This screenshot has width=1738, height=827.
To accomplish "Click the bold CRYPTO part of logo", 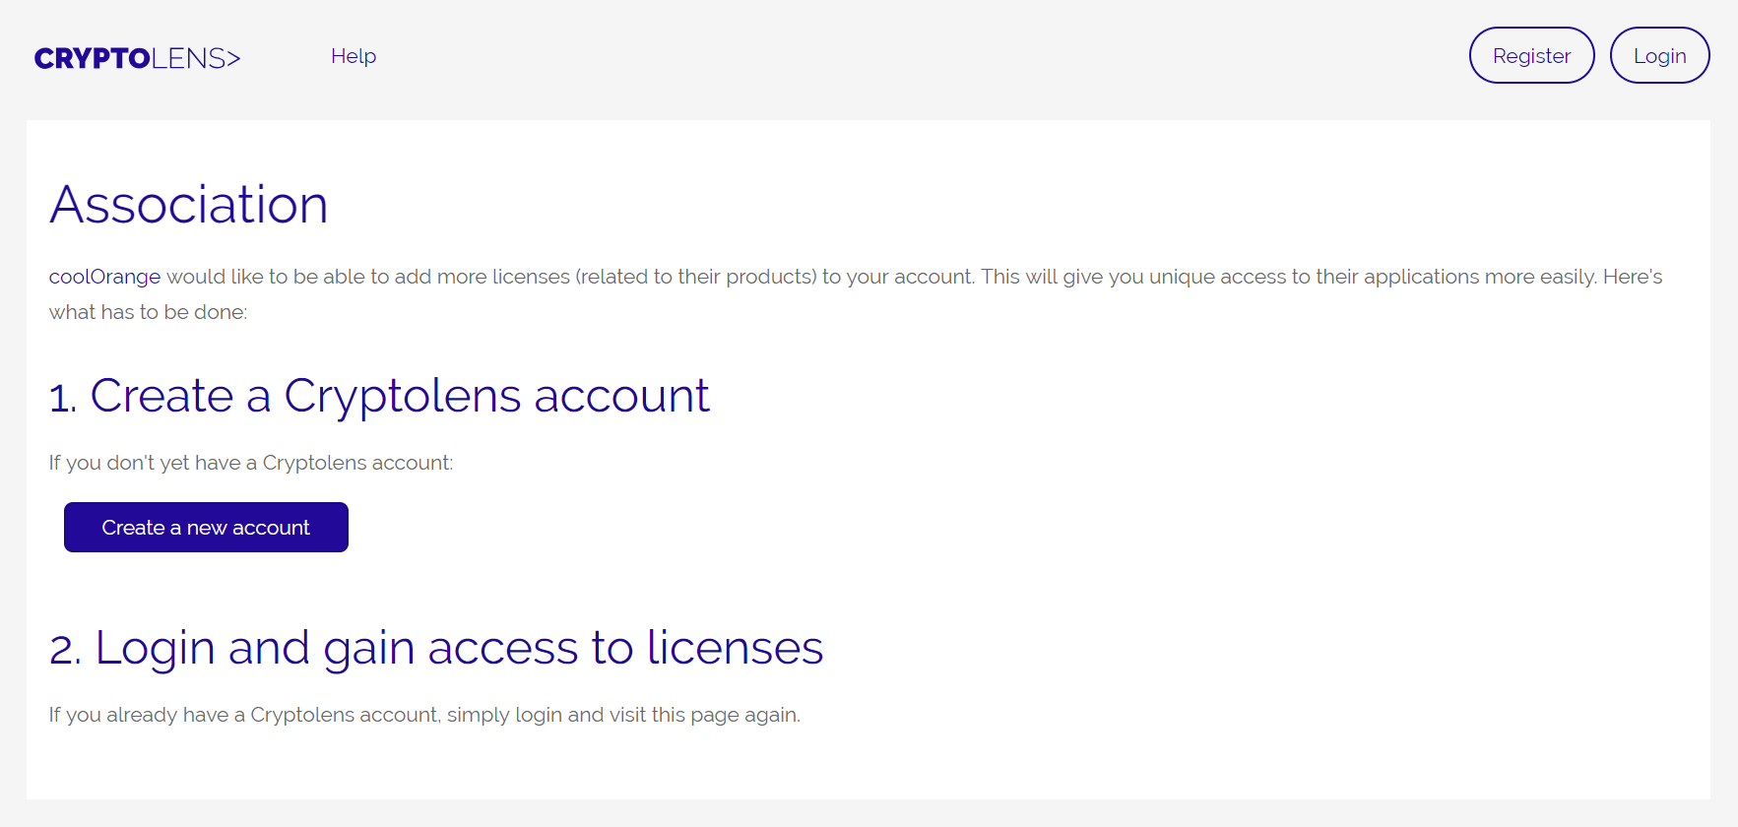I will tap(93, 58).
